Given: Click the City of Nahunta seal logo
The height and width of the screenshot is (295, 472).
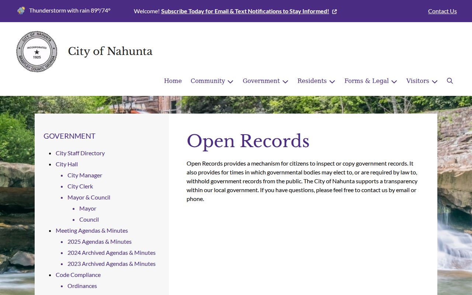Looking at the screenshot, I should coord(37,52).
